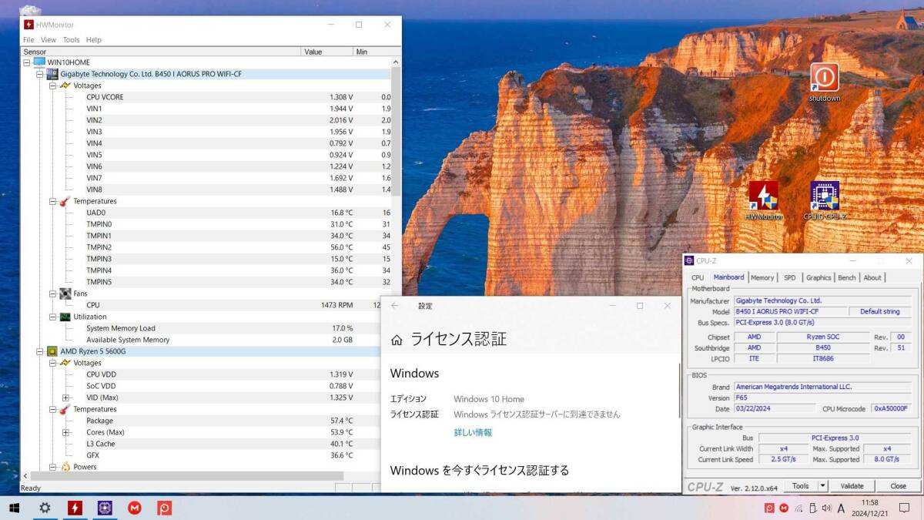
Task: Collapse the Fans group
Action: [x=53, y=294]
